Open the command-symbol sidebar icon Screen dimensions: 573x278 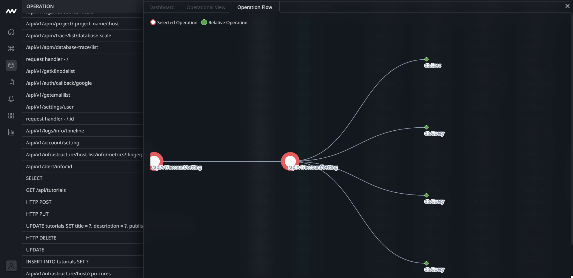(x=11, y=49)
